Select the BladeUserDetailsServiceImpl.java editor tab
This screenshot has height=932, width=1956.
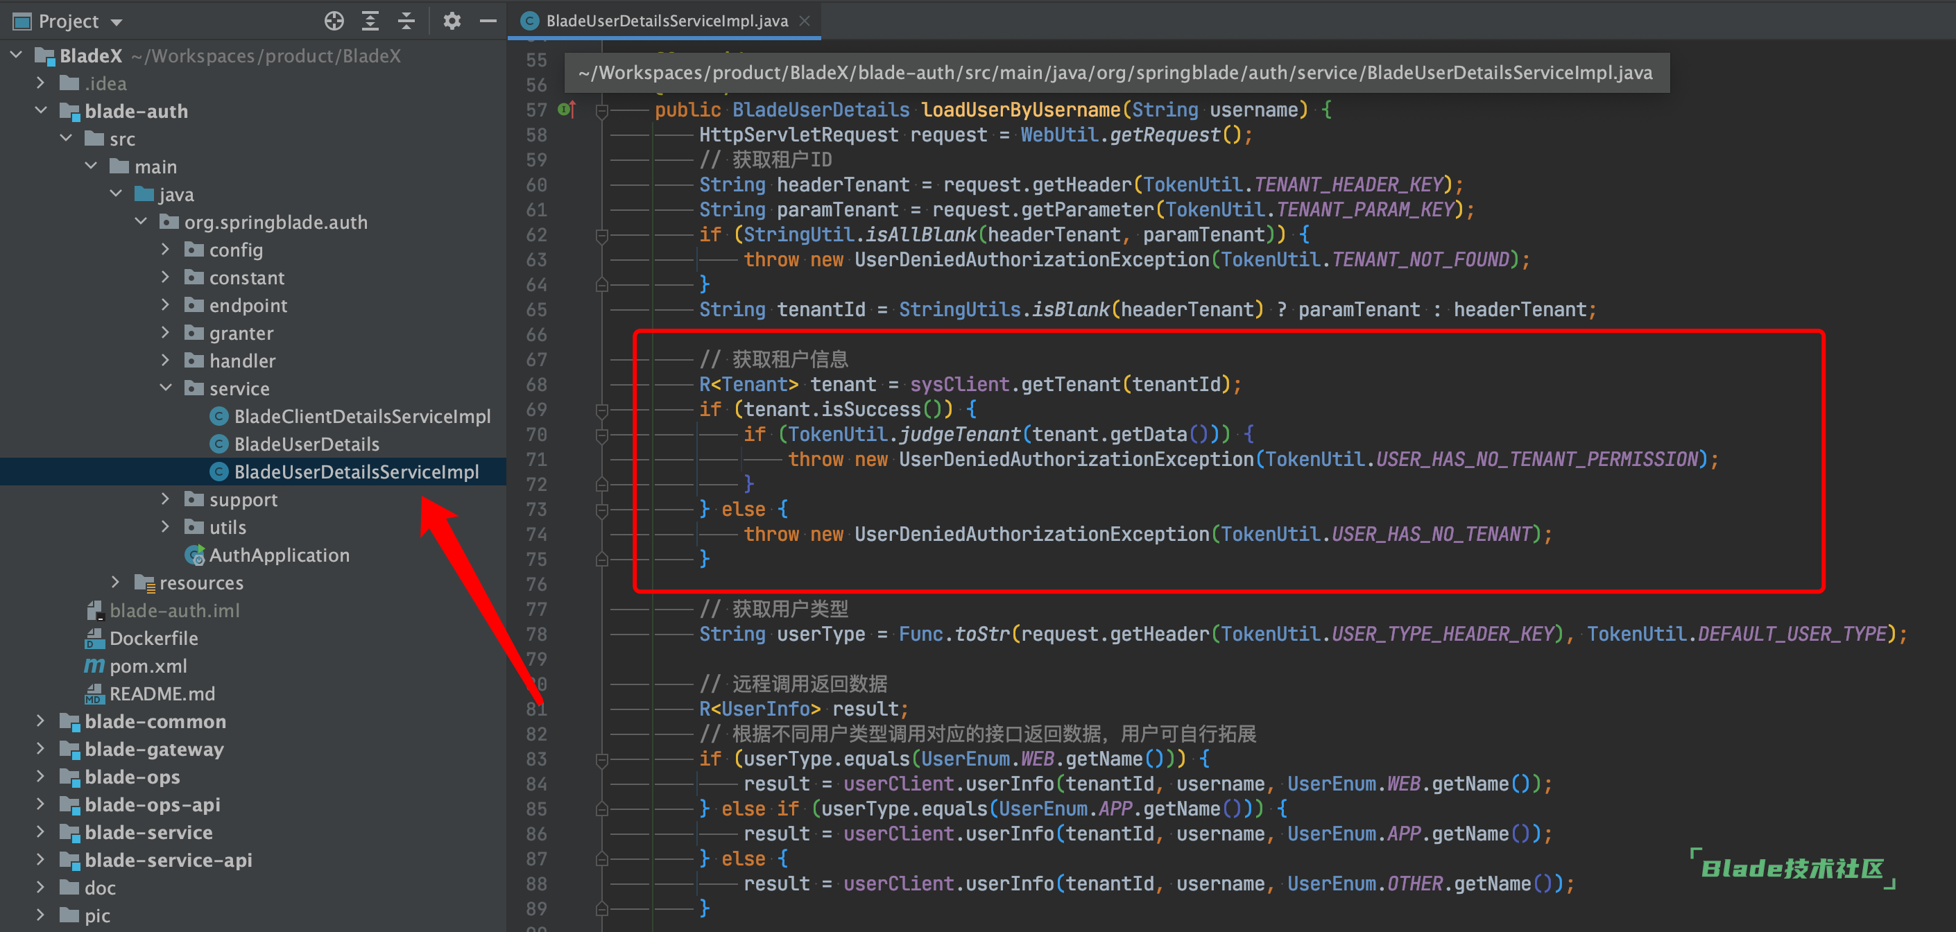pos(666,21)
